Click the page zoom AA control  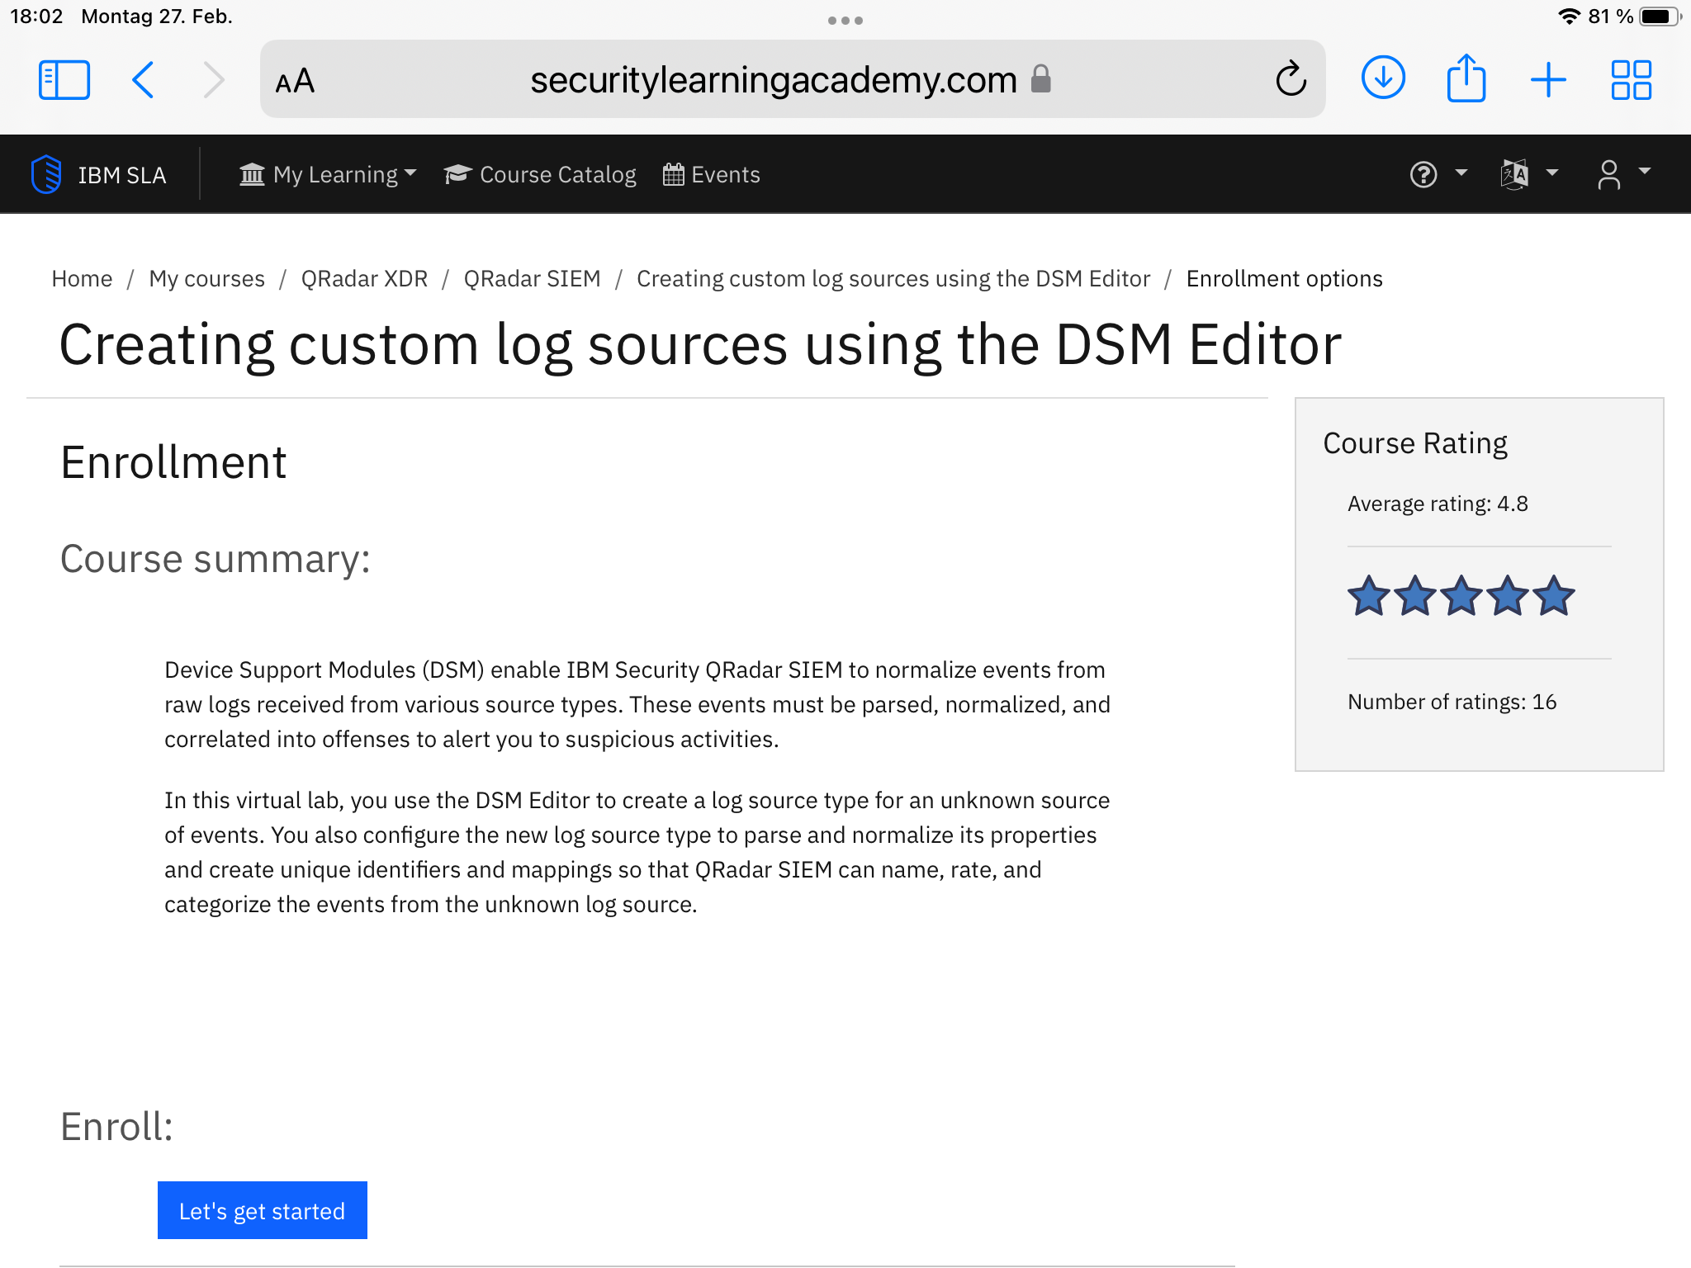[x=295, y=79]
